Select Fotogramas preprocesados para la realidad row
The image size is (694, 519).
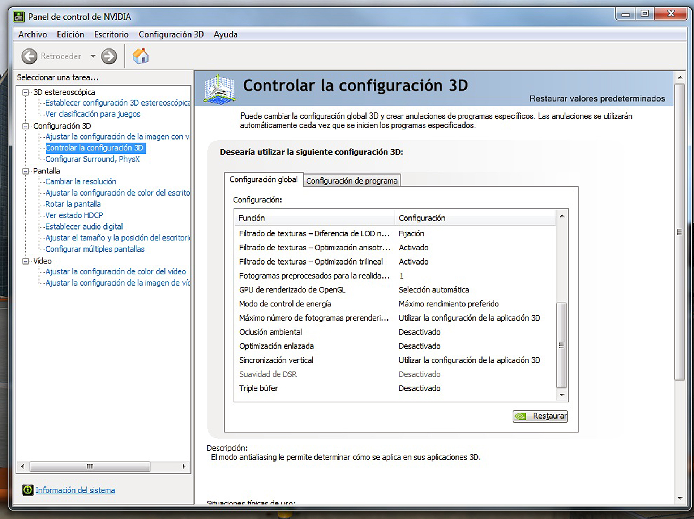[x=395, y=276]
